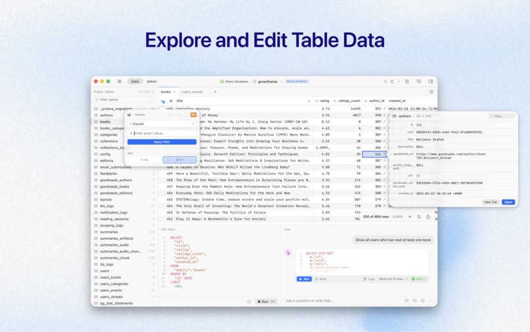Viewport: 530px width, 332px height.
Task: Click More in chat result bar
Action: (321, 279)
